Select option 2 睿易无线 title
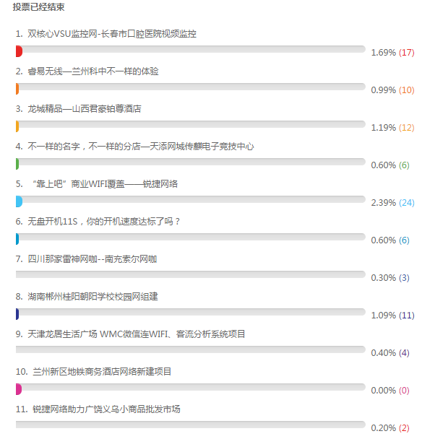The height and width of the screenshot is (439, 422). tap(93, 71)
